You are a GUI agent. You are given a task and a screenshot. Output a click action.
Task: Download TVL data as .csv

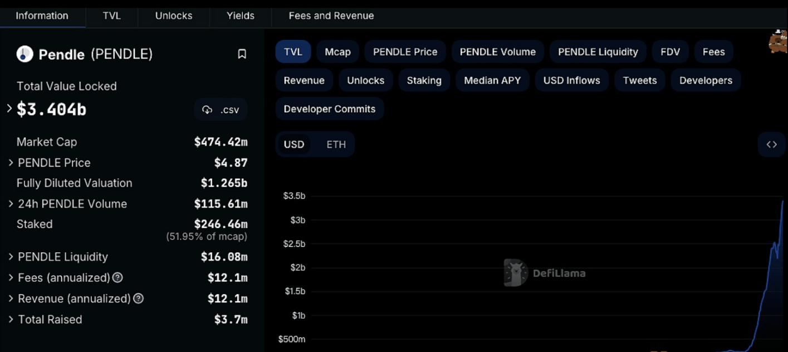221,110
